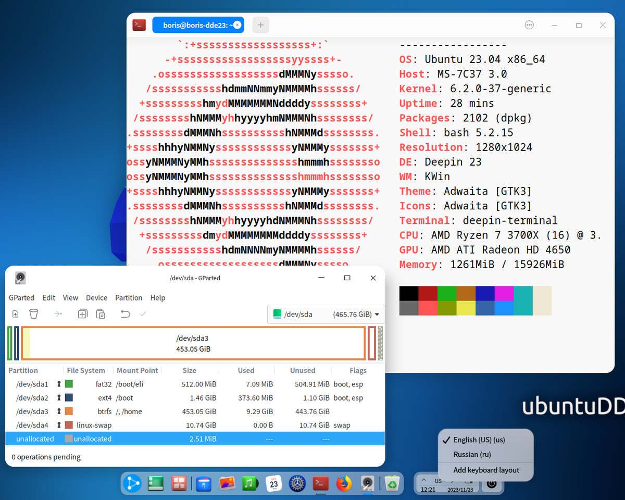The width and height of the screenshot is (625, 500).
Task: Open the Partition menu in GParted
Action: click(129, 298)
